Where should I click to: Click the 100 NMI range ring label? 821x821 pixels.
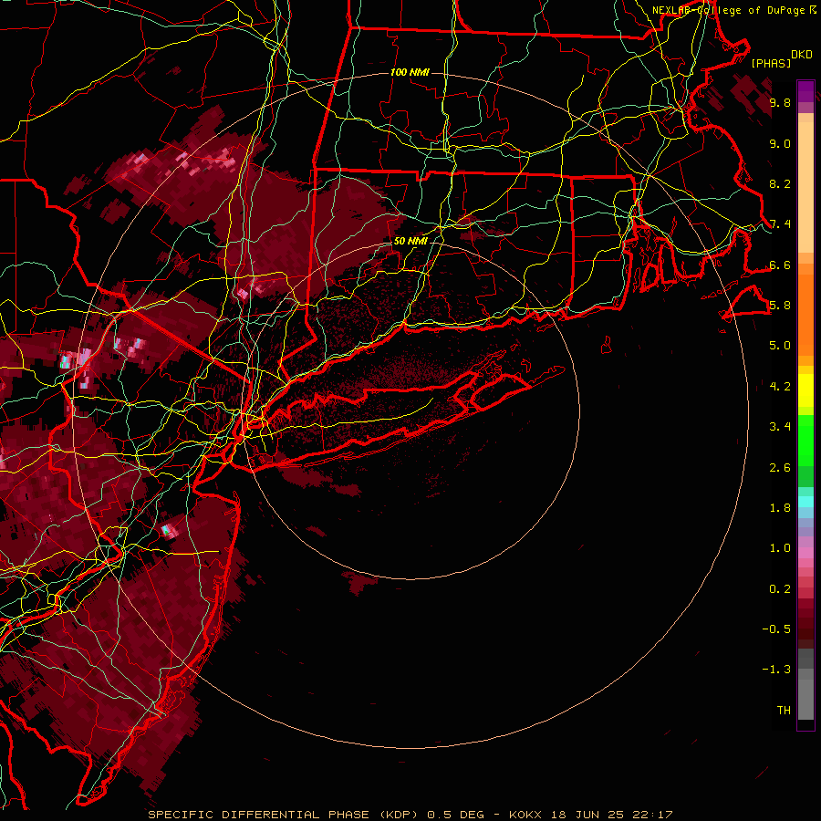pos(410,72)
